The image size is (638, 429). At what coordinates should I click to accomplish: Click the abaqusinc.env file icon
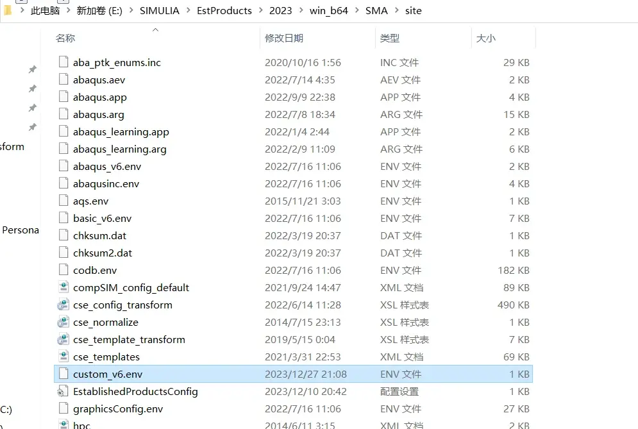pyautogui.click(x=63, y=183)
